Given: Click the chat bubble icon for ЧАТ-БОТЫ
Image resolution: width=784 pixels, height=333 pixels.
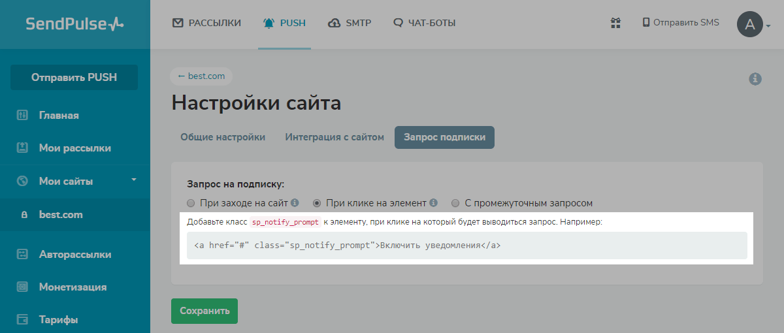Looking at the screenshot, I should pos(398,23).
